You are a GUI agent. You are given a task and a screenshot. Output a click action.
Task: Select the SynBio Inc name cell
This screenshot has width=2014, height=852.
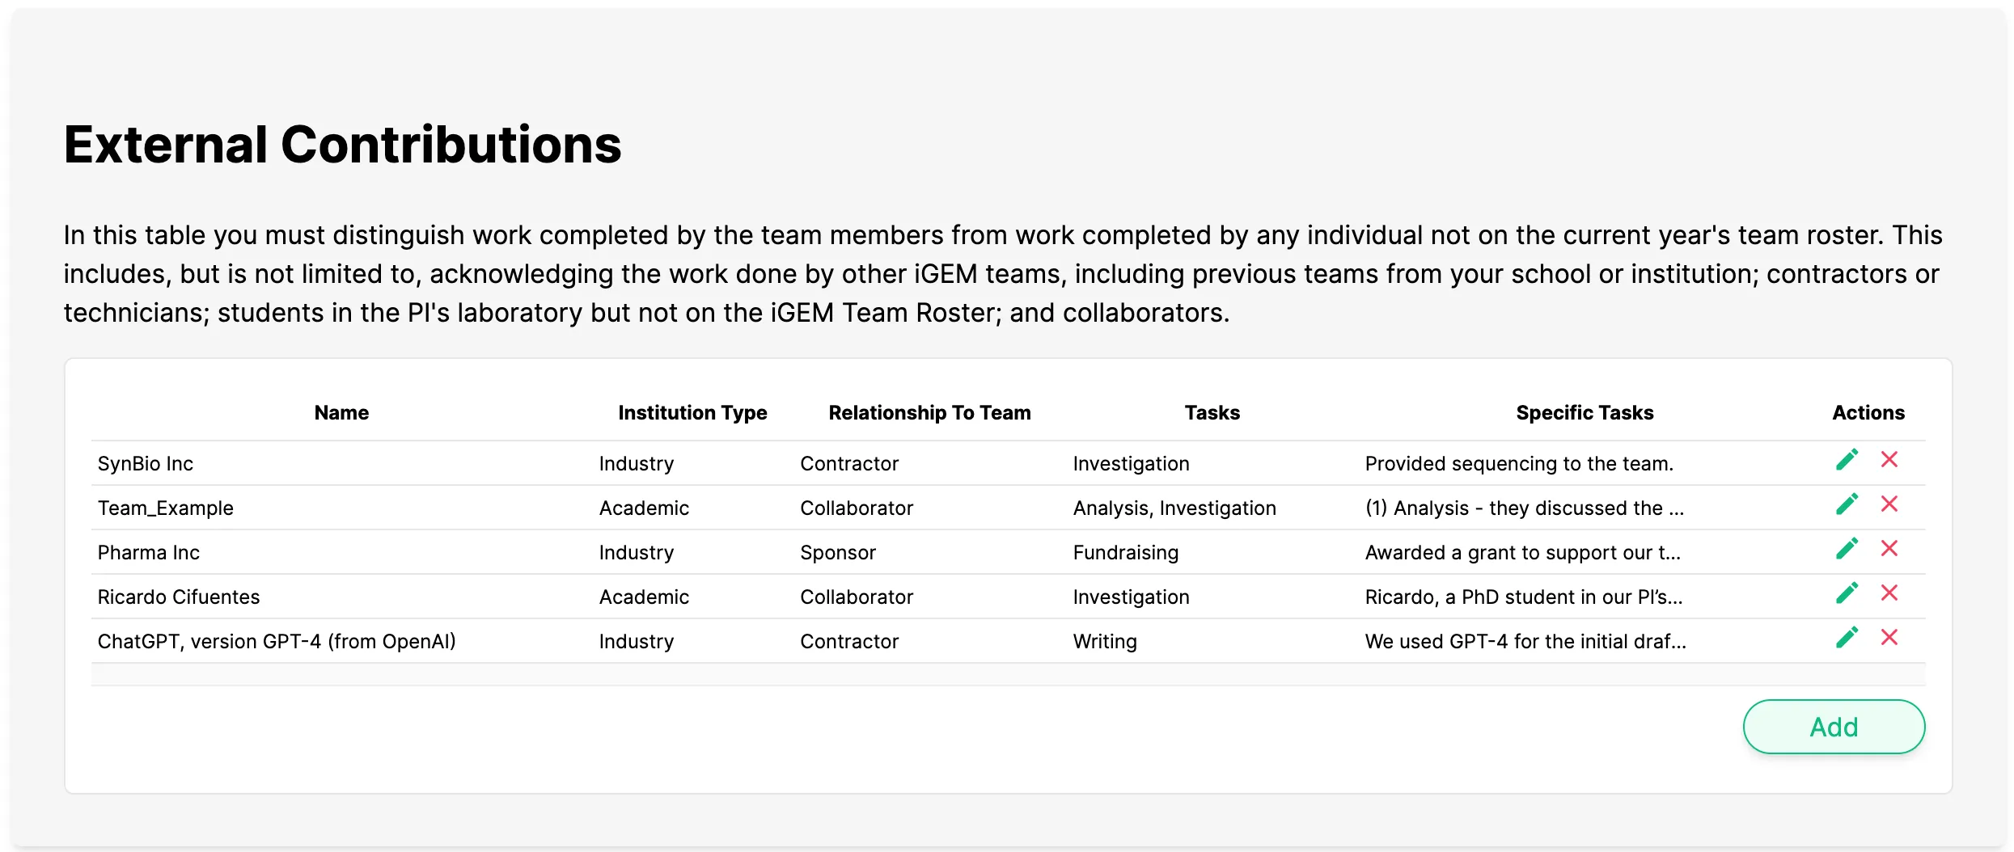coord(146,464)
